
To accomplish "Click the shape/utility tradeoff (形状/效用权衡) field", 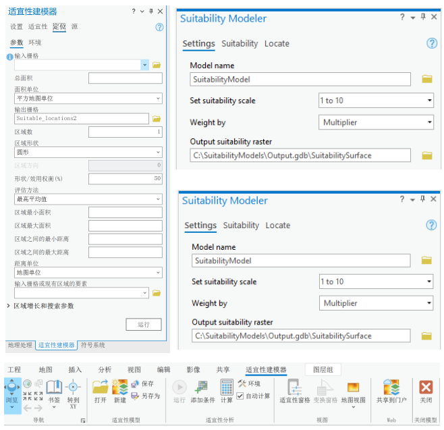I will [x=125, y=179].
